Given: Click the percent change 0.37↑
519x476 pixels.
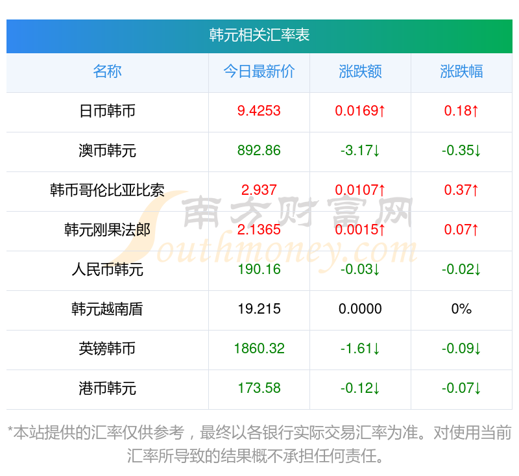Looking at the screenshot, I should click(x=461, y=190).
